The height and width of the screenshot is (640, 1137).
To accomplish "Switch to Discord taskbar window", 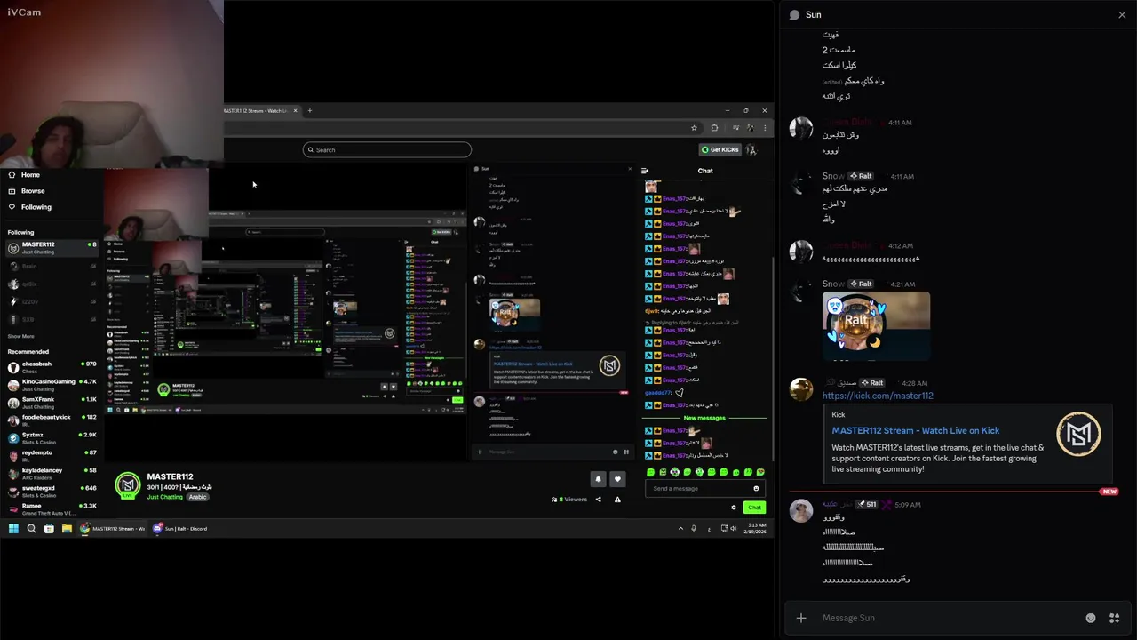I will [x=180, y=528].
